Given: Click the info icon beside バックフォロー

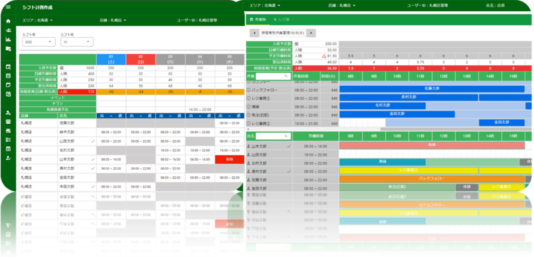Looking at the screenshot, I should [248, 90].
